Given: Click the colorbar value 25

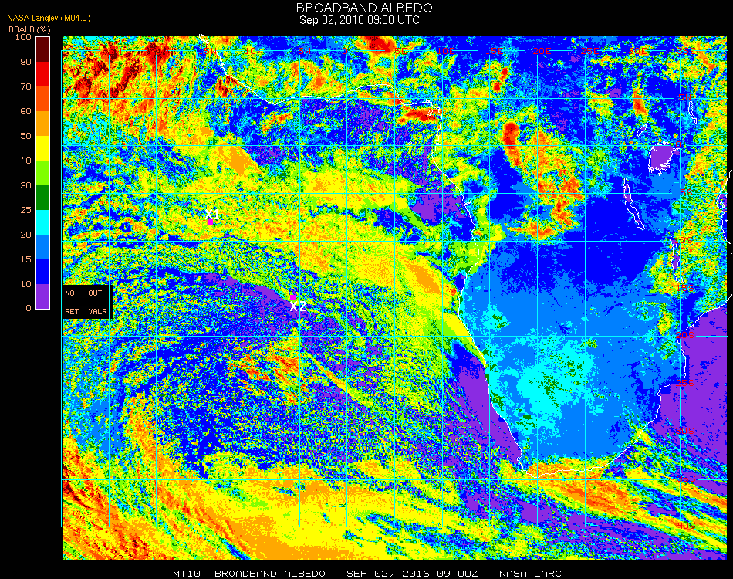Looking at the screenshot, I should point(25,210).
